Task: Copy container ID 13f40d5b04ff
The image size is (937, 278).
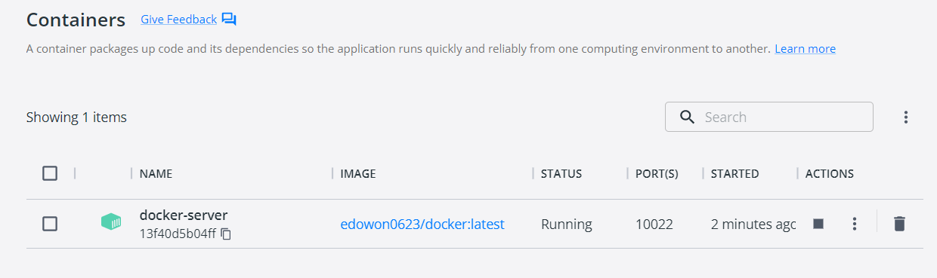Action: coord(226,234)
